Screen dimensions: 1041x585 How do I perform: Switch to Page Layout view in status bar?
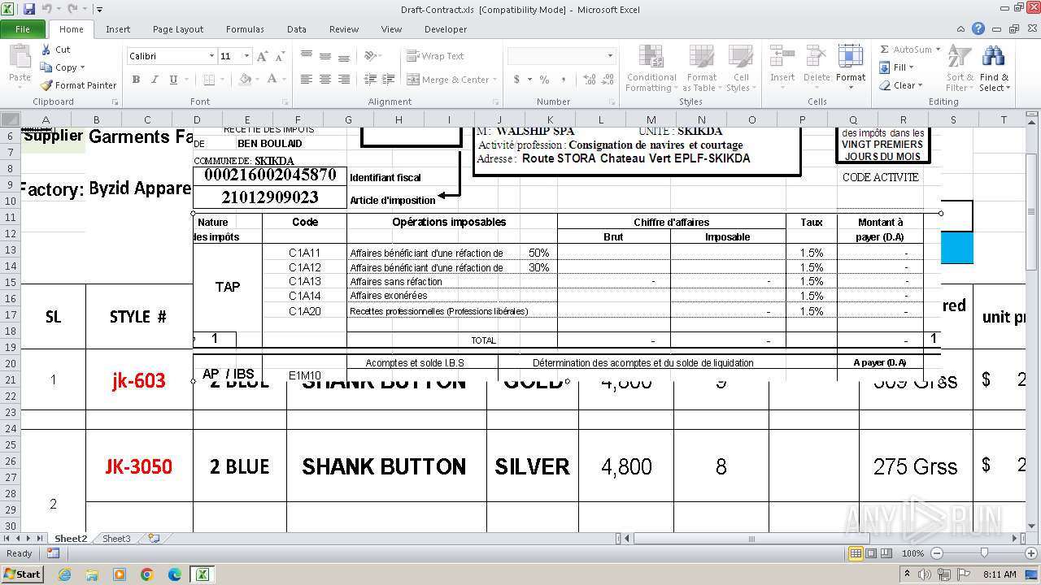pyautogui.click(x=871, y=553)
